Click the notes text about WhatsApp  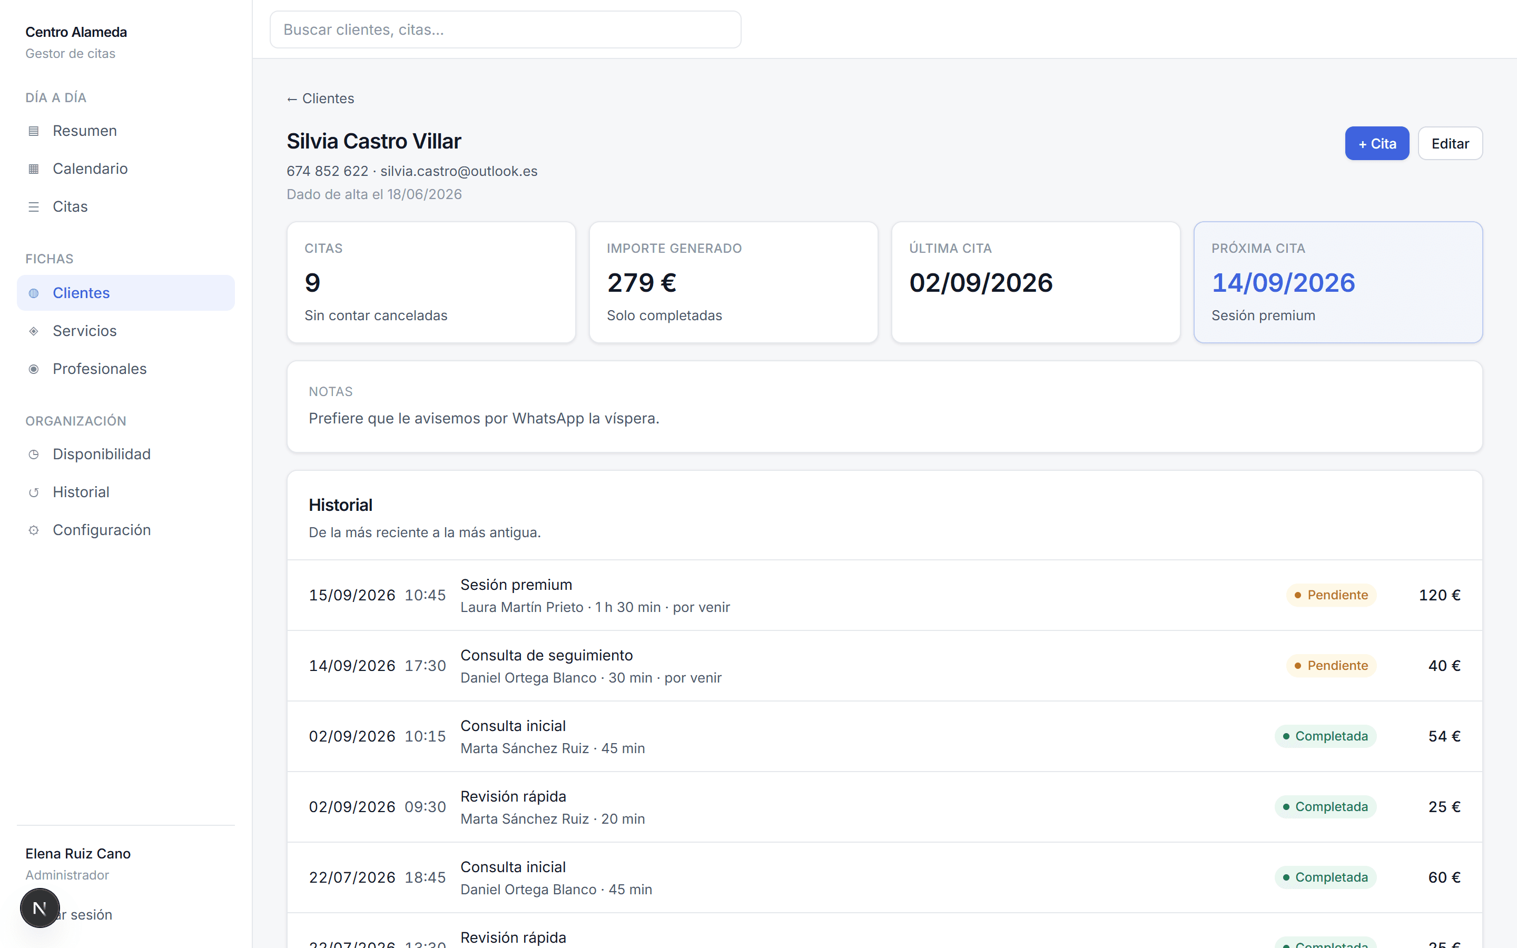click(x=484, y=418)
